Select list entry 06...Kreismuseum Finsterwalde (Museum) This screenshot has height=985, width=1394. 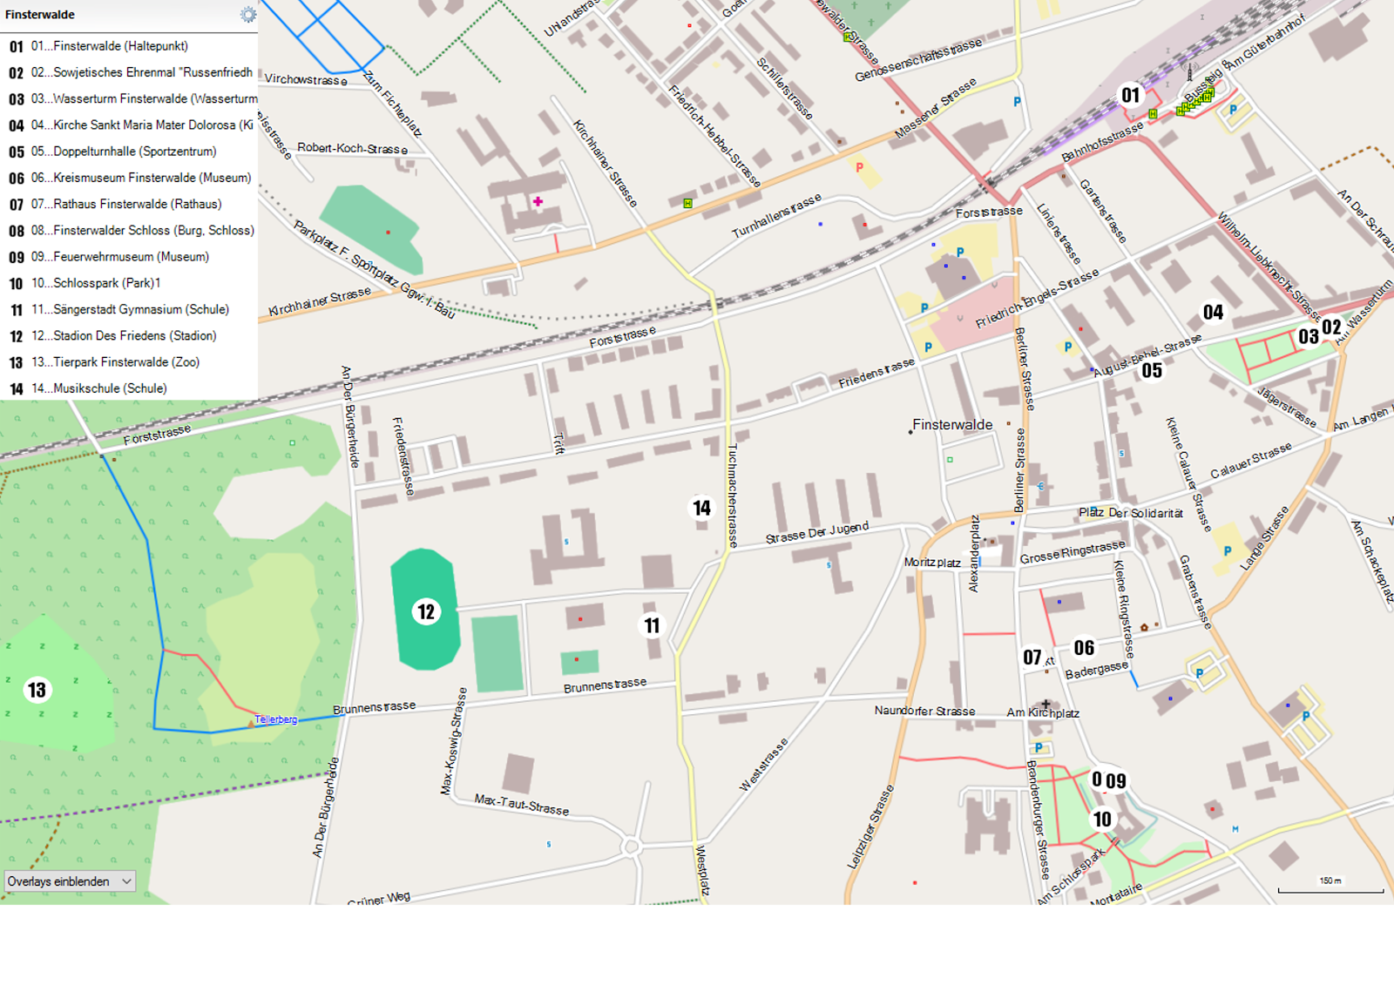point(129,178)
